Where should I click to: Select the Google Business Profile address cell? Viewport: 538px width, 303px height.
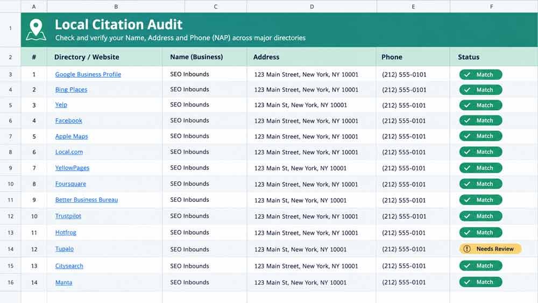point(311,74)
